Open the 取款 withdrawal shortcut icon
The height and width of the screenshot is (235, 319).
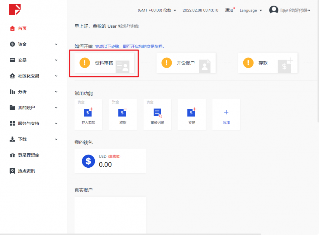point(123,113)
